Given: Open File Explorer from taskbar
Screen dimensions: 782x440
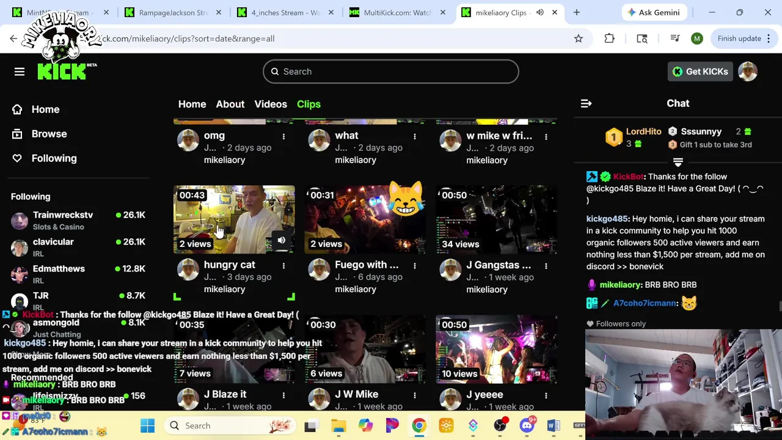Looking at the screenshot, I should 338,425.
